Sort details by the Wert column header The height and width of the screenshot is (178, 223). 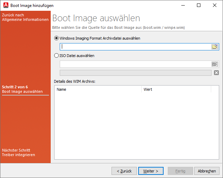(176, 89)
